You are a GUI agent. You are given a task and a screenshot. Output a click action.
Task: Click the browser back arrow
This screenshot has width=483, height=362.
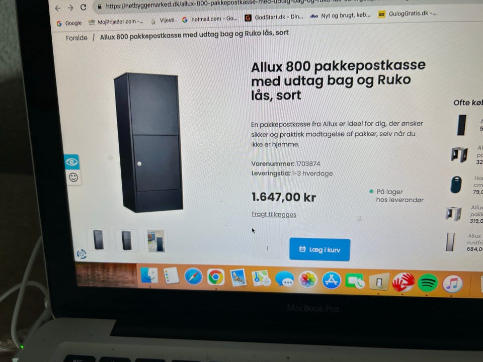57,9
